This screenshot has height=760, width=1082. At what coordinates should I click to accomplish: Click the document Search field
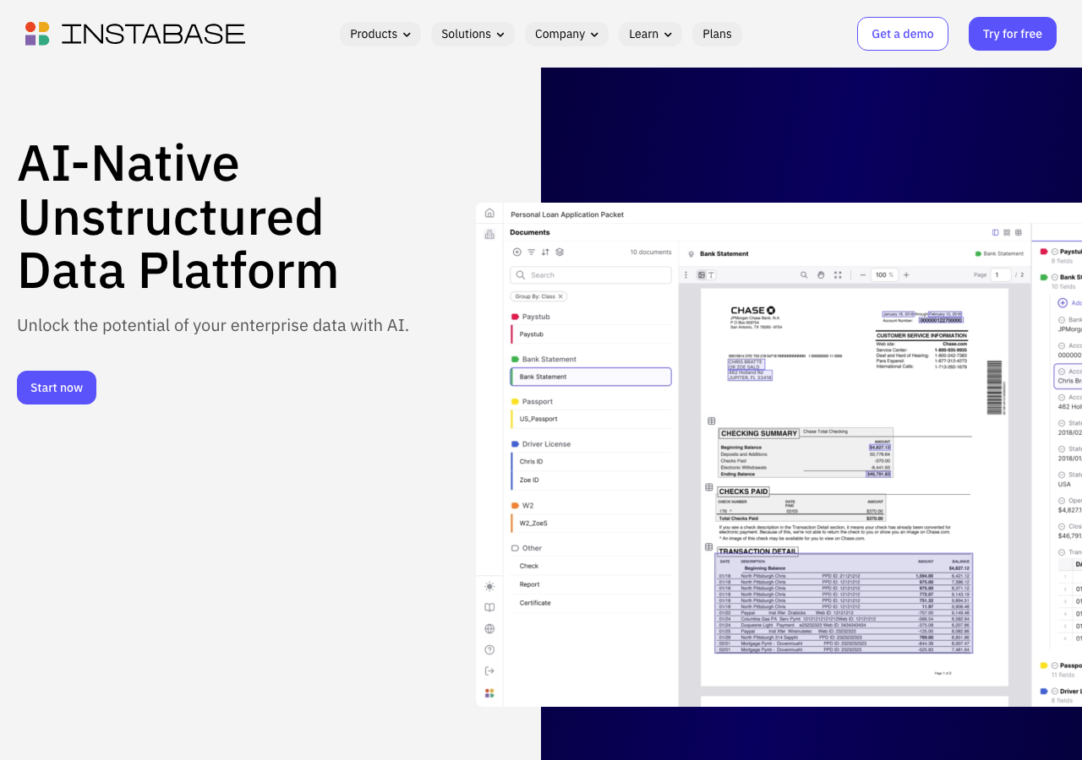(x=591, y=275)
